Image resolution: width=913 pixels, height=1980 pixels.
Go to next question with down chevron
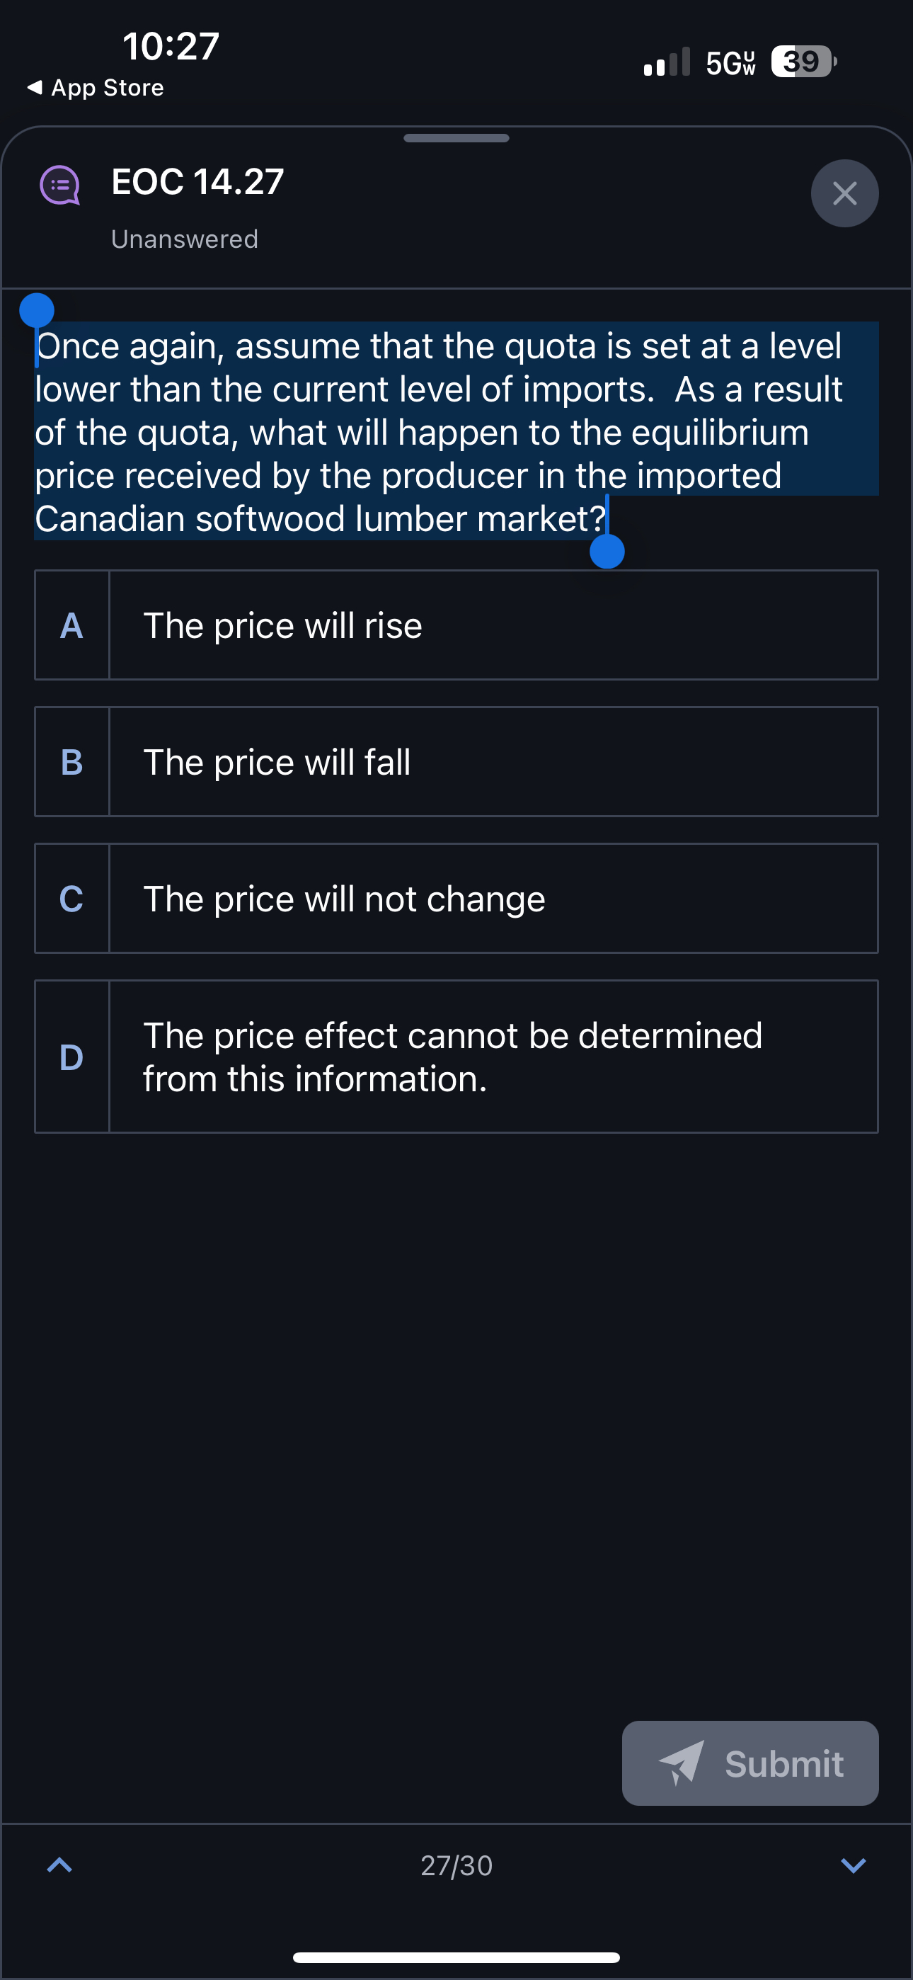click(x=853, y=1865)
